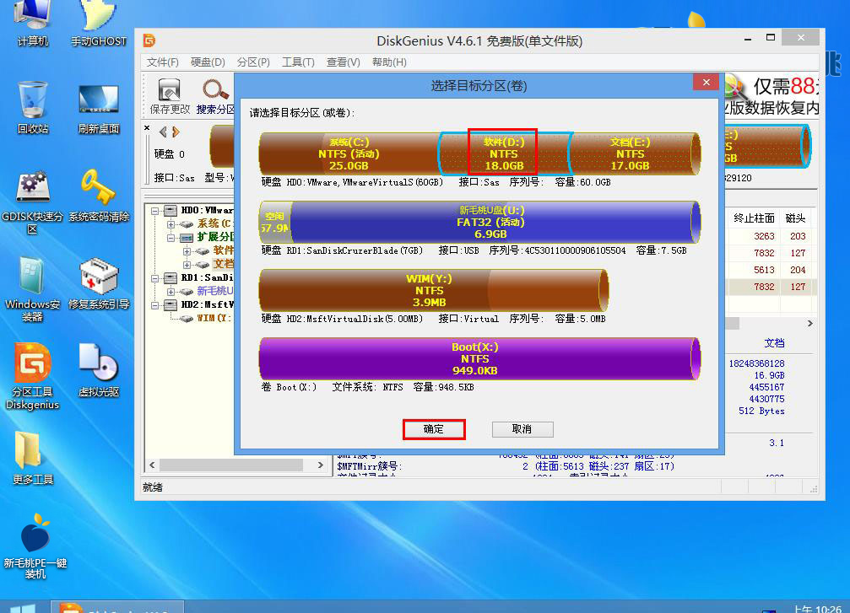The image size is (850, 613).
Task: Click the 保存更改 toolbar icon
Action: pyautogui.click(x=170, y=96)
